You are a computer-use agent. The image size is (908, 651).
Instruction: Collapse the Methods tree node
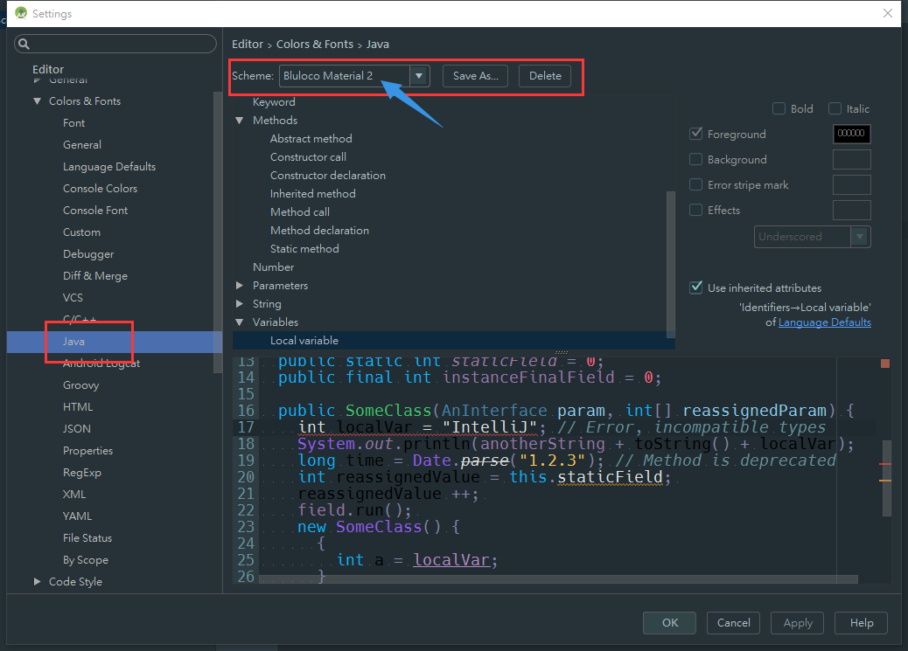coord(240,121)
